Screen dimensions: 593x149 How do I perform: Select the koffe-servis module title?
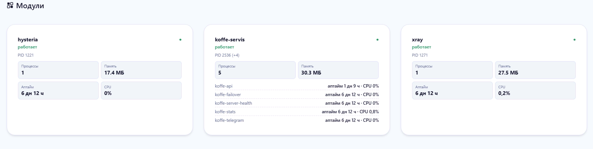click(x=230, y=39)
